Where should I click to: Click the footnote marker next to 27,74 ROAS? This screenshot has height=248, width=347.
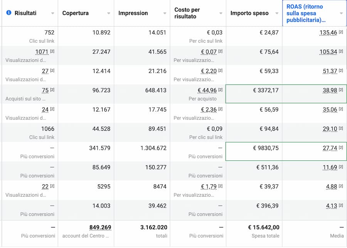click(341, 147)
